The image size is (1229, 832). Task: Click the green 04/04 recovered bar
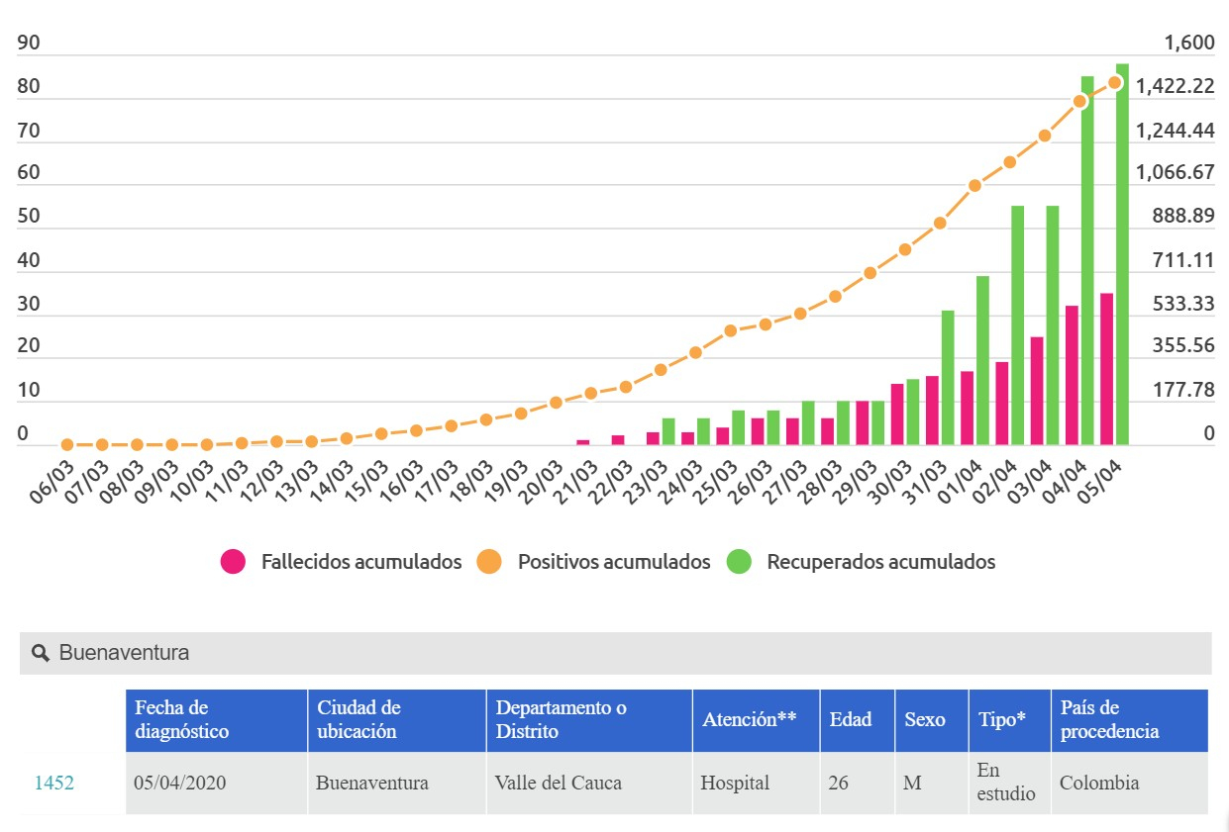tap(1087, 260)
